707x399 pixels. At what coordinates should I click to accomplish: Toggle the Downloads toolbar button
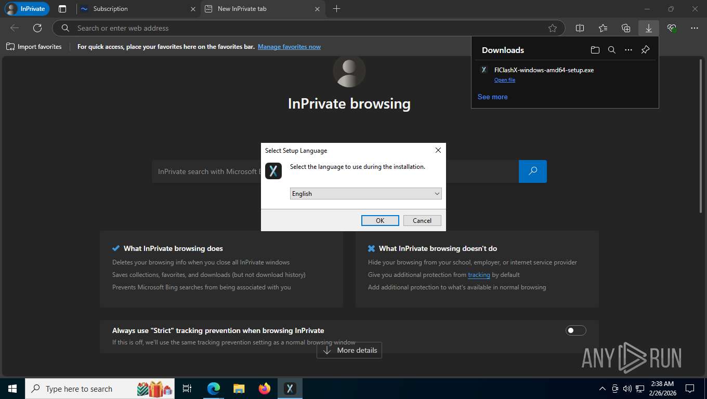pyautogui.click(x=649, y=28)
